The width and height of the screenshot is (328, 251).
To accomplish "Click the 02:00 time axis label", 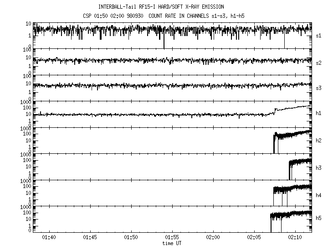I will click(213, 237).
